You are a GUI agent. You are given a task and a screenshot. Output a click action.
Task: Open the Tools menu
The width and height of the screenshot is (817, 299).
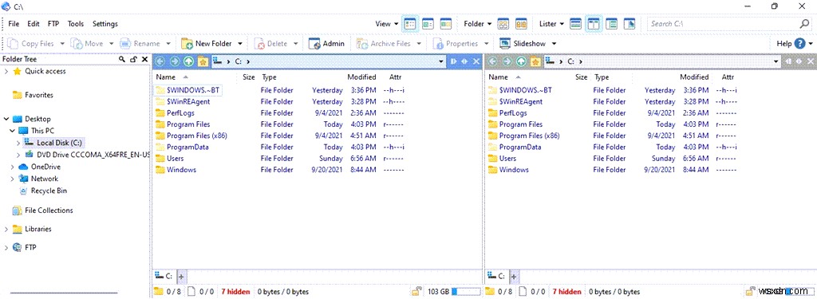click(x=76, y=23)
